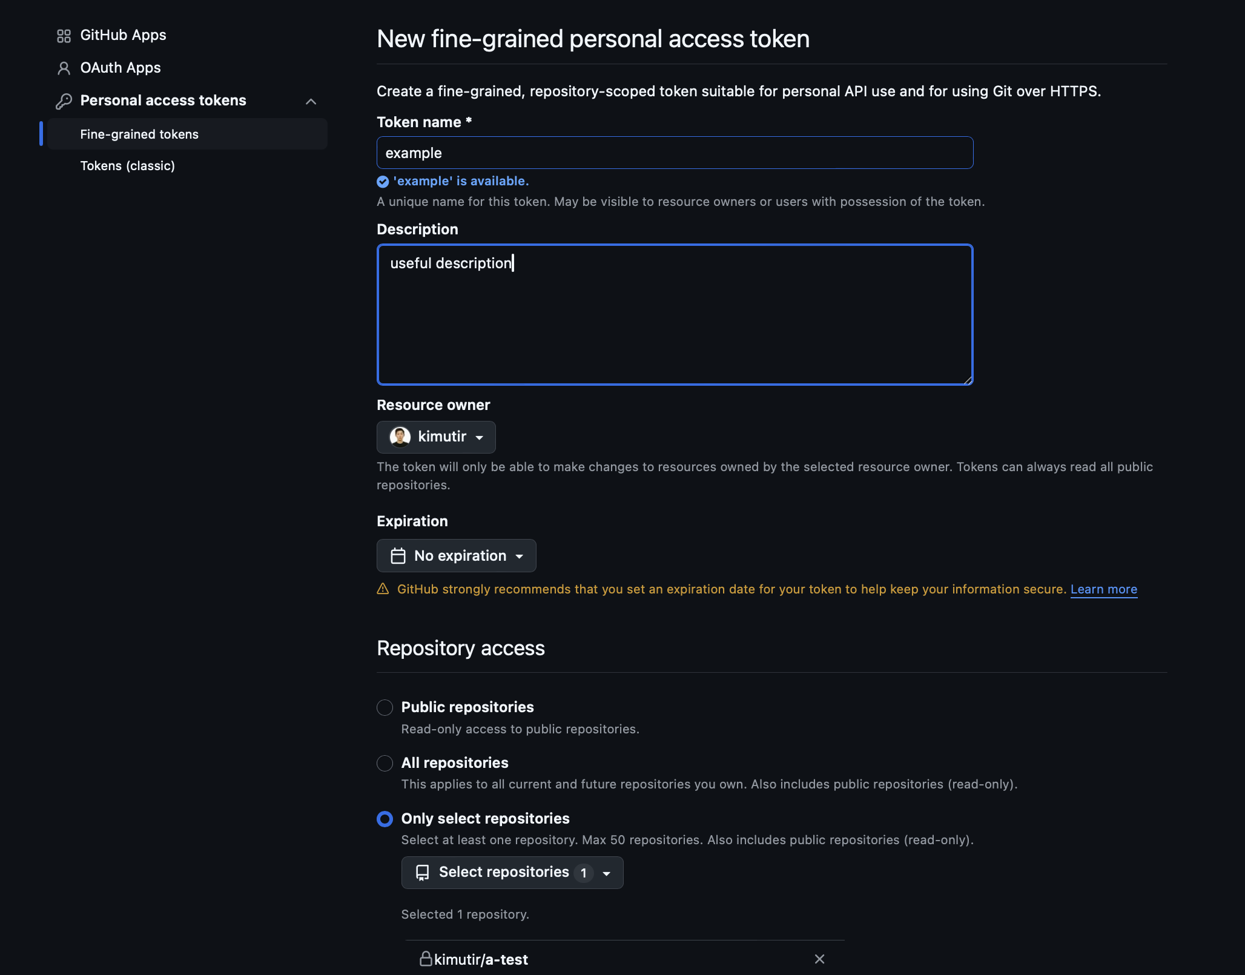Open Tokens (classic) in the sidebar
This screenshot has width=1245, height=975.
tap(127, 166)
